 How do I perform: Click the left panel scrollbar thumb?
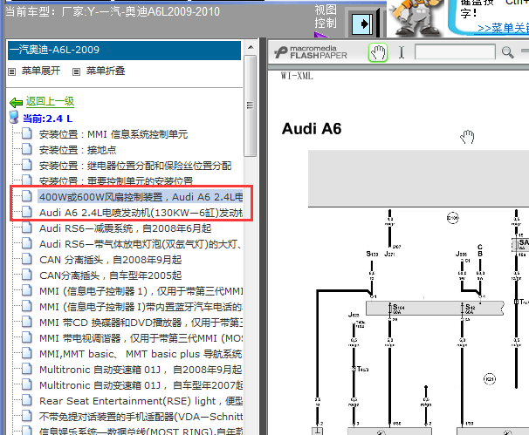pos(250,105)
